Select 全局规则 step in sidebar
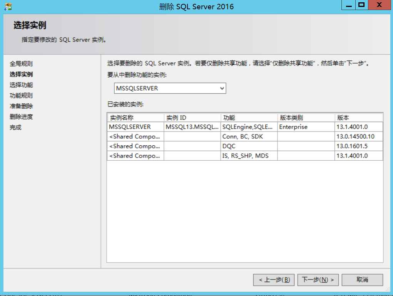 point(21,64)
